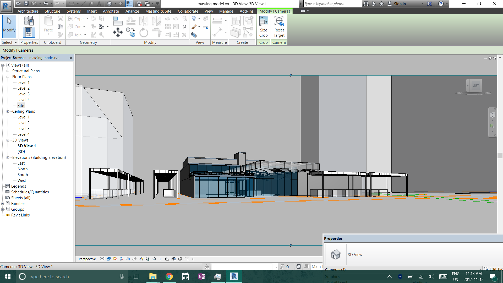Open file from Quick Access toolbar

pyautogui.click(x=18, y=4)
